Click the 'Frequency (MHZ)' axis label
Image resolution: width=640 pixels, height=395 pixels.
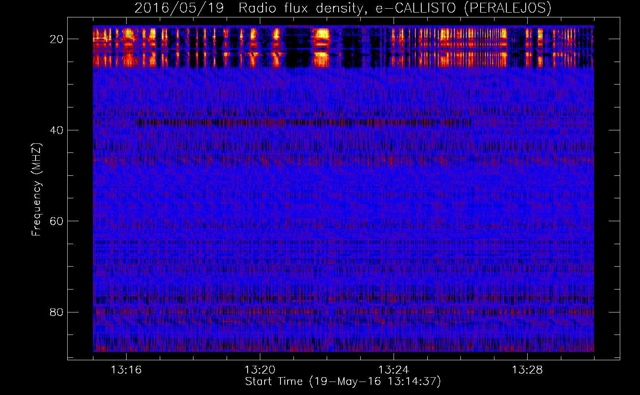(x=36, y=190)
